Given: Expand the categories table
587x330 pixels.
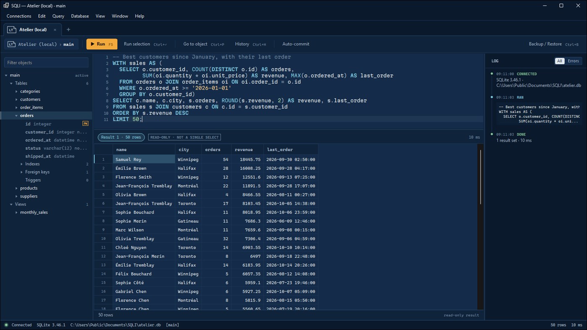Looking at the screenshot, I should click(x=17, y=91).
